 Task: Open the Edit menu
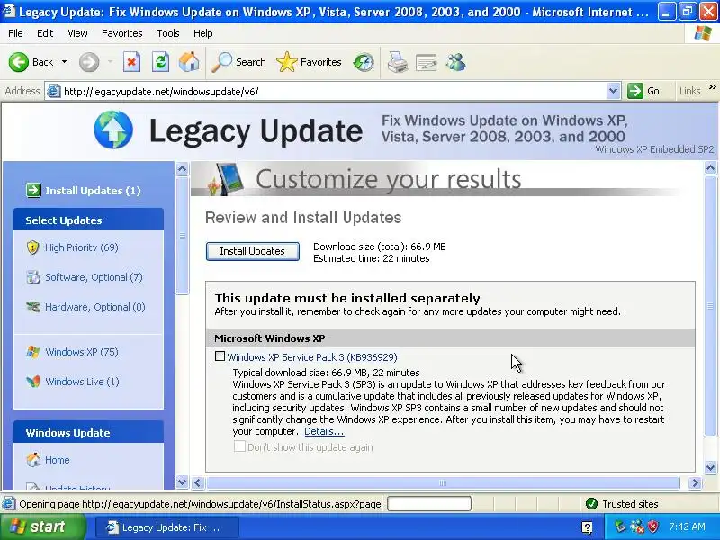point(45,33)
